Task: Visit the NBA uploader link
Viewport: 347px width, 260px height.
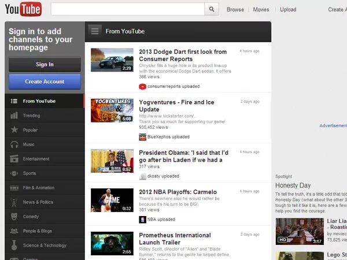Action: 161,220
